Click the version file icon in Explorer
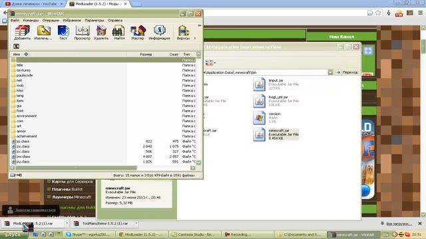The image size is (426, 239). [x=259, y=118]
